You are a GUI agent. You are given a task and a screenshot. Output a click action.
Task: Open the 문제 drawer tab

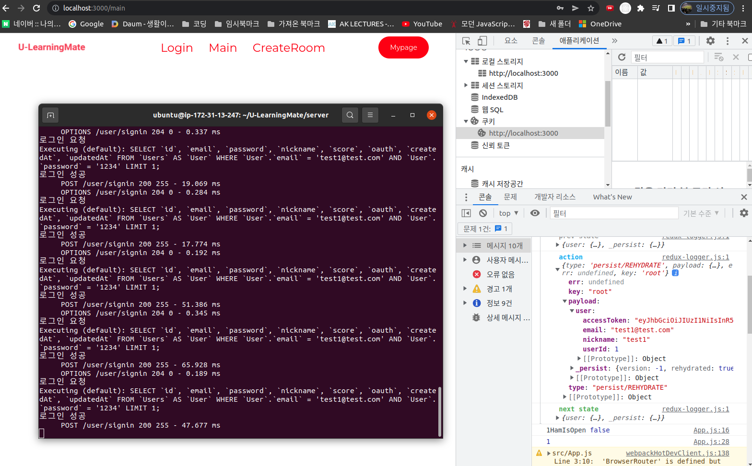pos(510,197)
